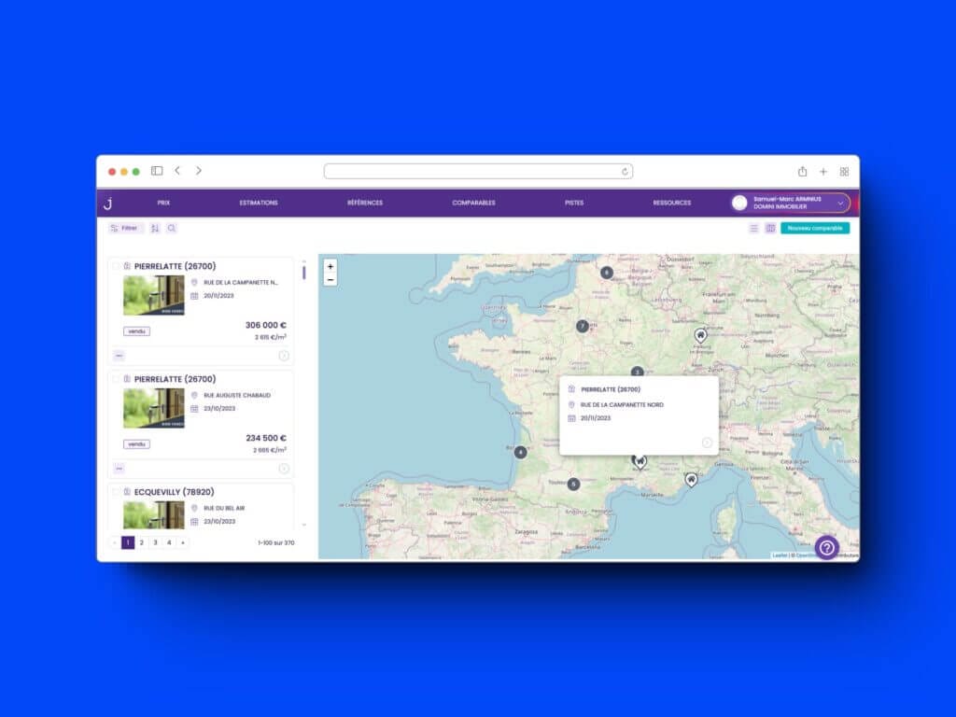The image size is (956, 717).
Task: Select the ECQUEVILLY listing checkbox
Action: click(116, 491)
